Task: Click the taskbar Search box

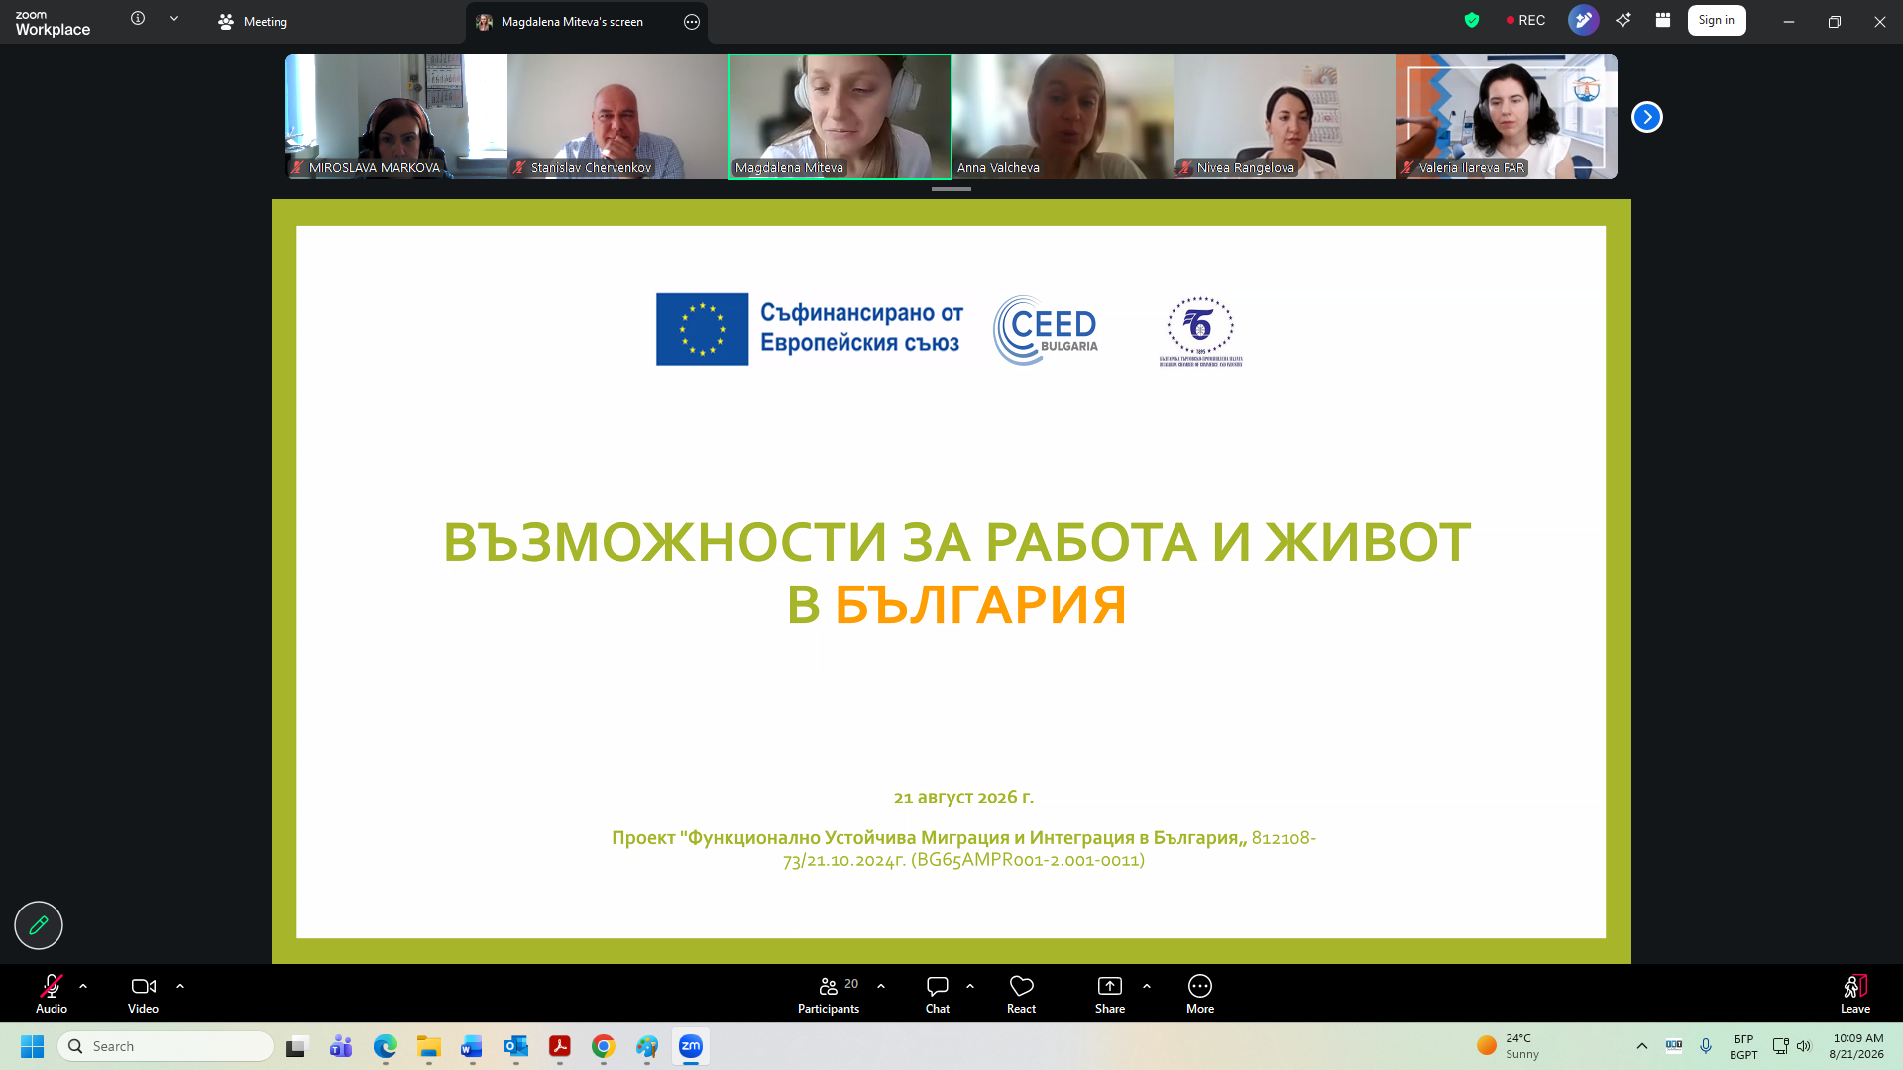Action: pyautogui.click(x=166, y=1046)
